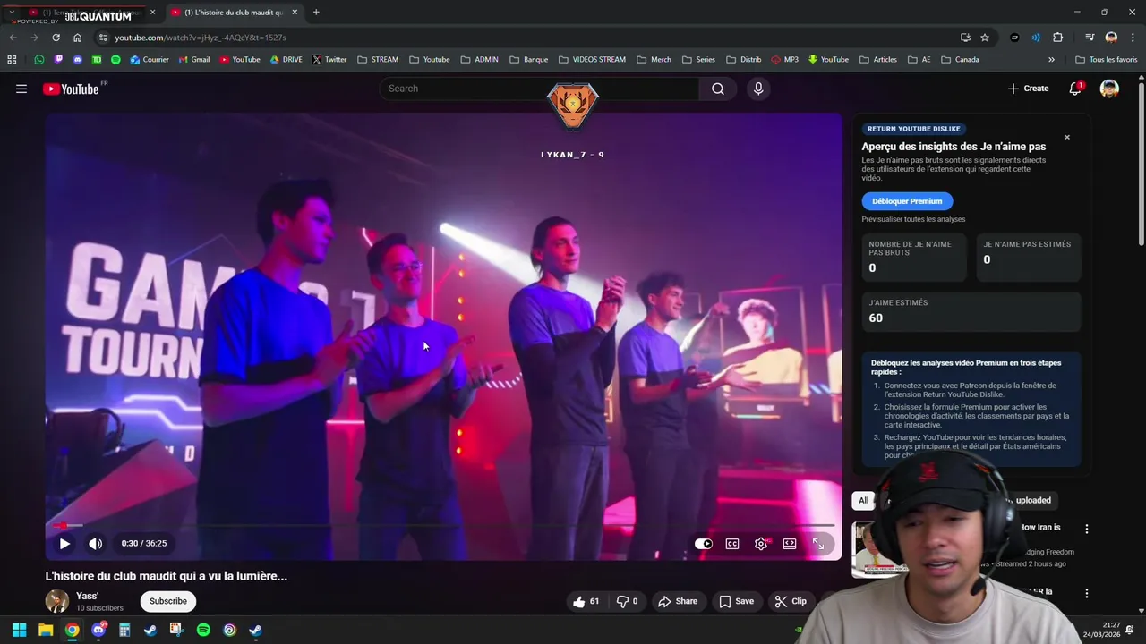Expand the Merch bookmarks folder
The height and width of the screenshot is (644, 1146).
654,60
